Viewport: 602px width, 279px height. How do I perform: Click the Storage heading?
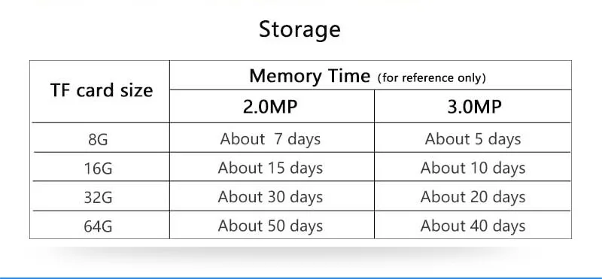[x=299, y=29]
